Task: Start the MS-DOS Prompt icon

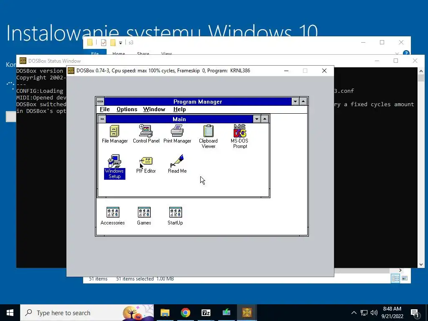Action: (239, 137)
